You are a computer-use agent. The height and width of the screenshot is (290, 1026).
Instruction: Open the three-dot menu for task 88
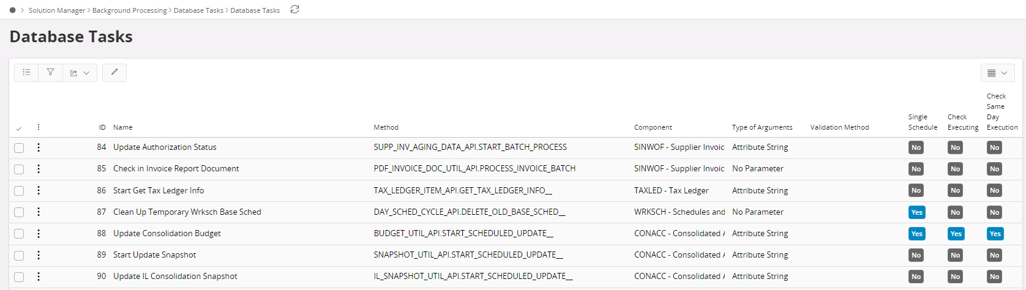(39, 234)
